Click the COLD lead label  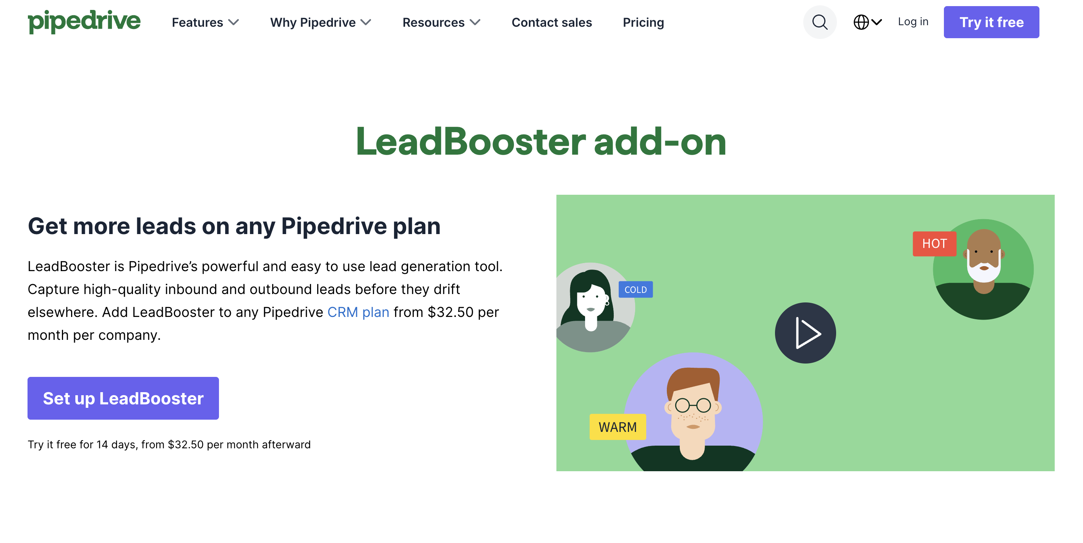coord(635,289)
